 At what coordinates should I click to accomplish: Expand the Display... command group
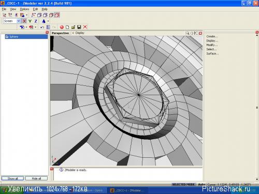pos(212,41)
